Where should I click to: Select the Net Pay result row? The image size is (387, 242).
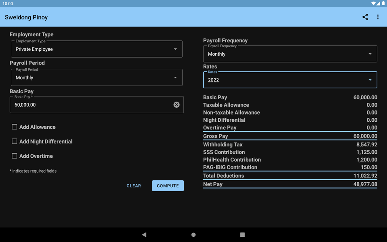point(290,184)
